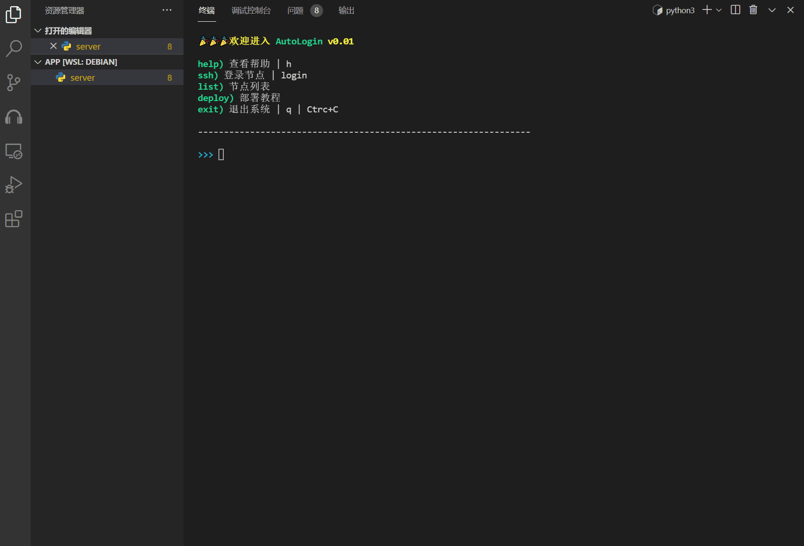Open the Extensions view
Image resolution: width=804 pixels, height=546 pixels.
13,219
